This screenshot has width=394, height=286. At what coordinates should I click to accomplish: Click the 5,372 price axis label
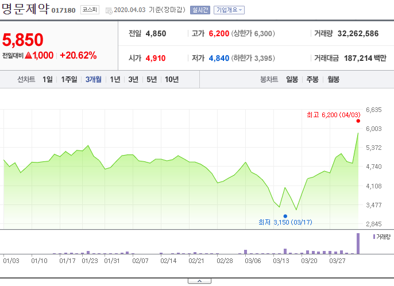[x=374, y=148]
